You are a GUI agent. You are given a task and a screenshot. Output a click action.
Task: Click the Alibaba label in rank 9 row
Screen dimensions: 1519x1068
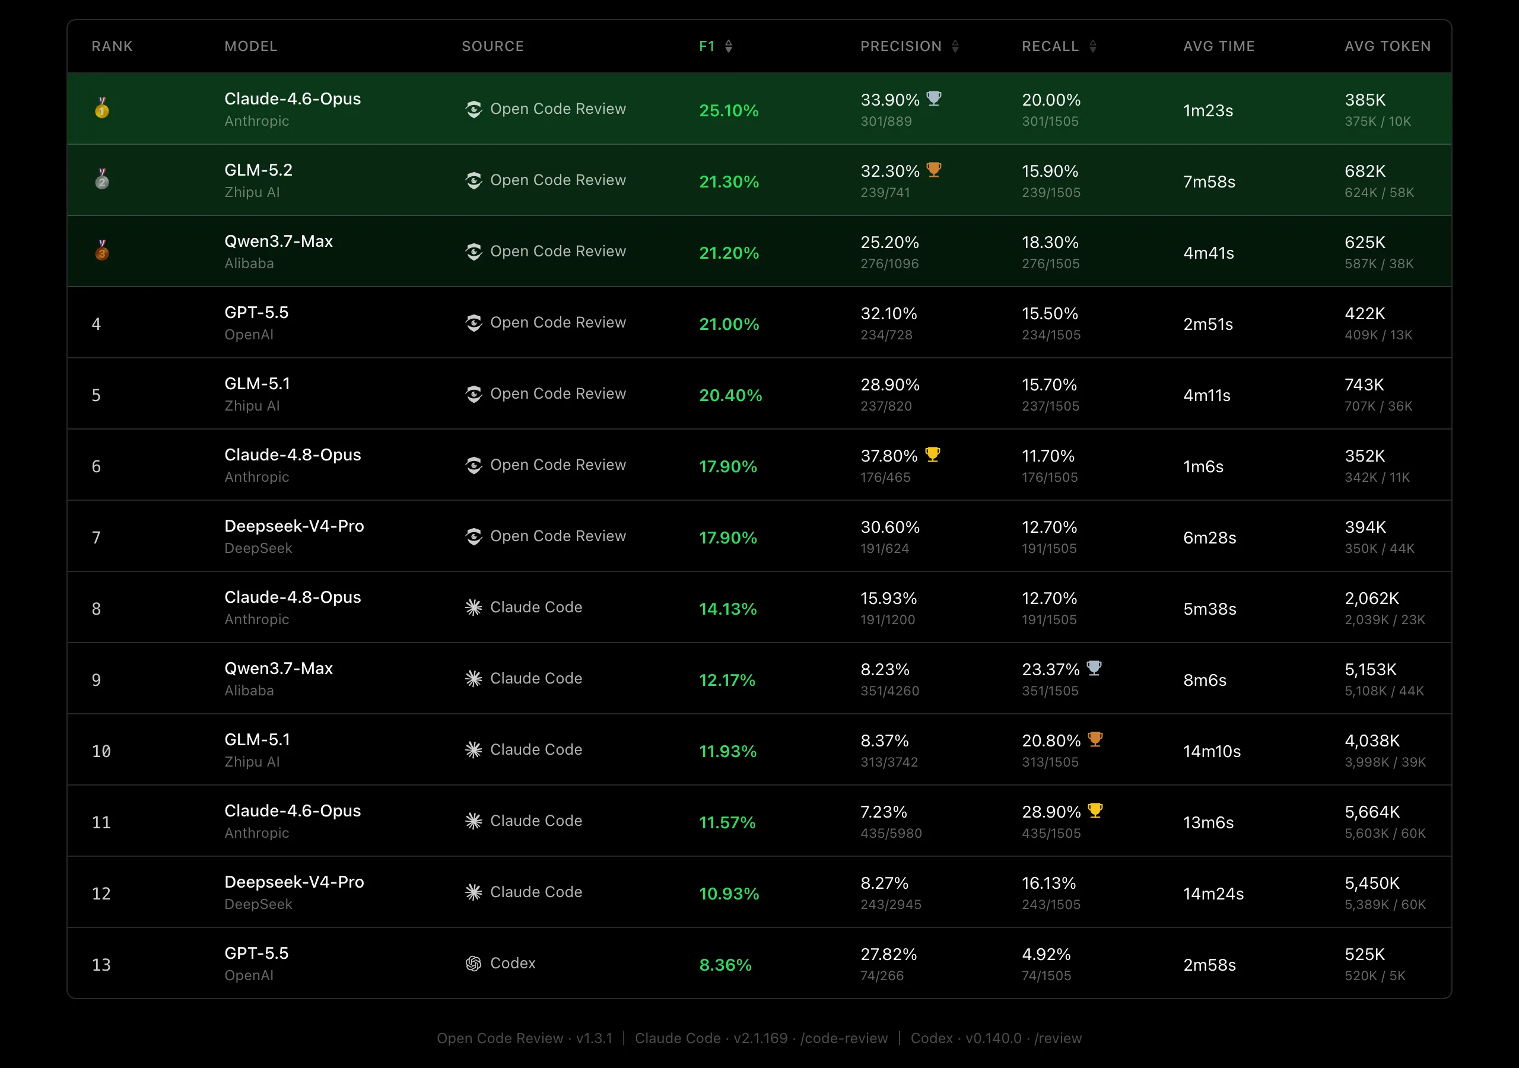pos(249,691)
